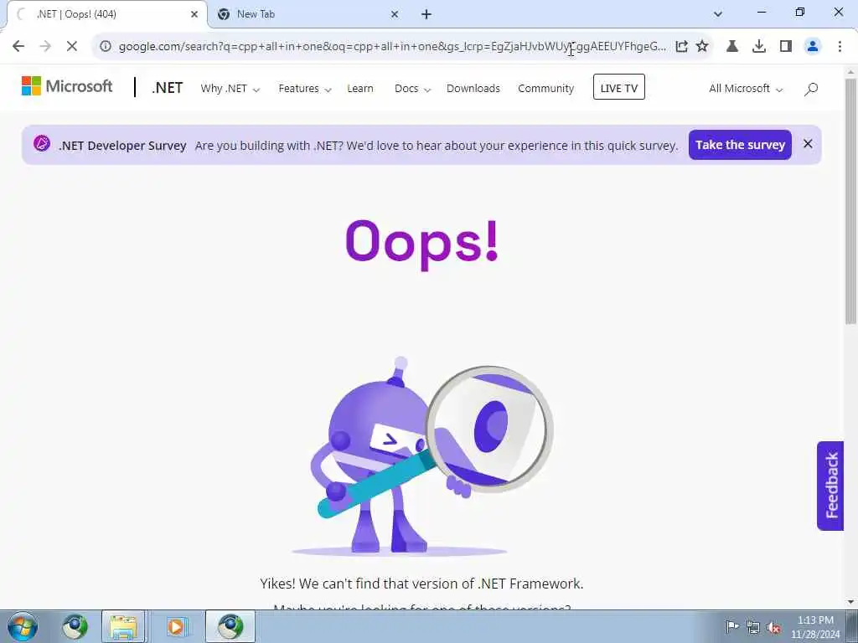Open Chrome Labs flask icon
This screenshot has width=858, height=643.
tap(732, 47)
